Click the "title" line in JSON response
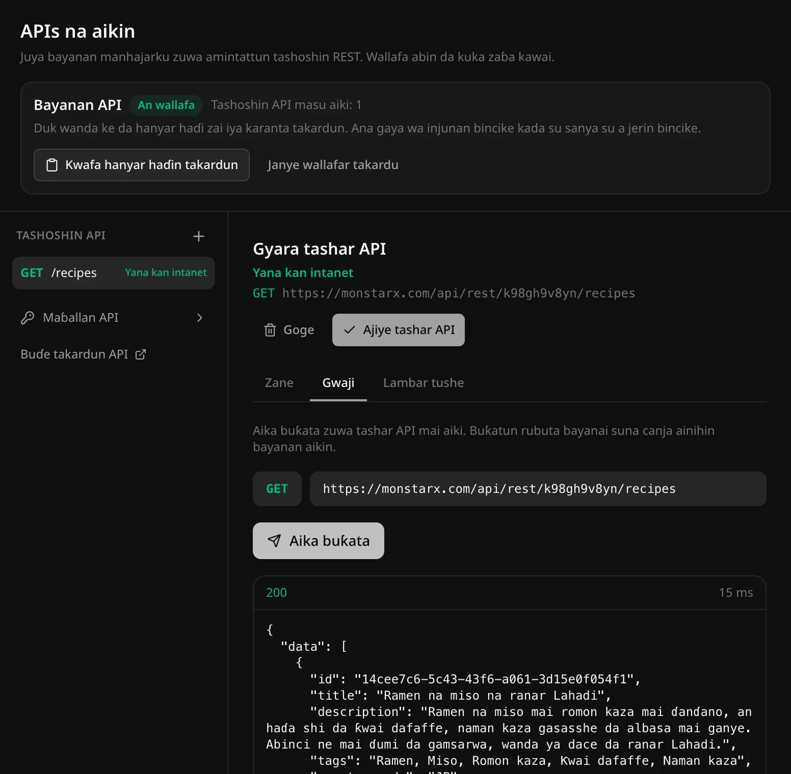The height and width of the screenshot is (774, 791). tap(461, 696)
